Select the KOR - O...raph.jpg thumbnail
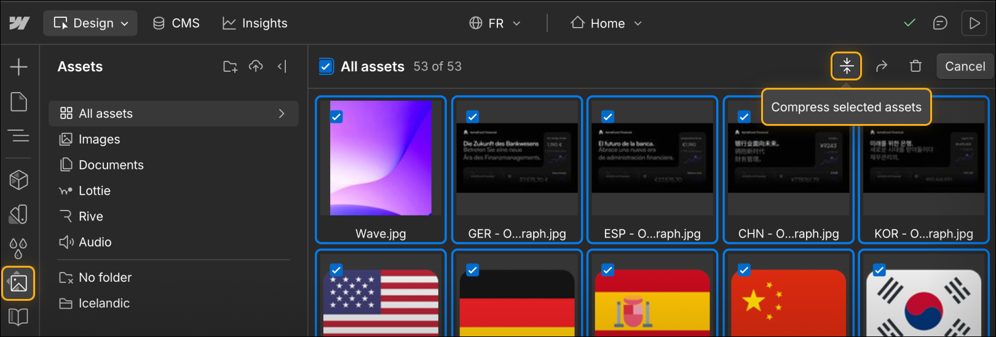Image resolution: width=996 pixels, height=337 pixels. (924, 158)
